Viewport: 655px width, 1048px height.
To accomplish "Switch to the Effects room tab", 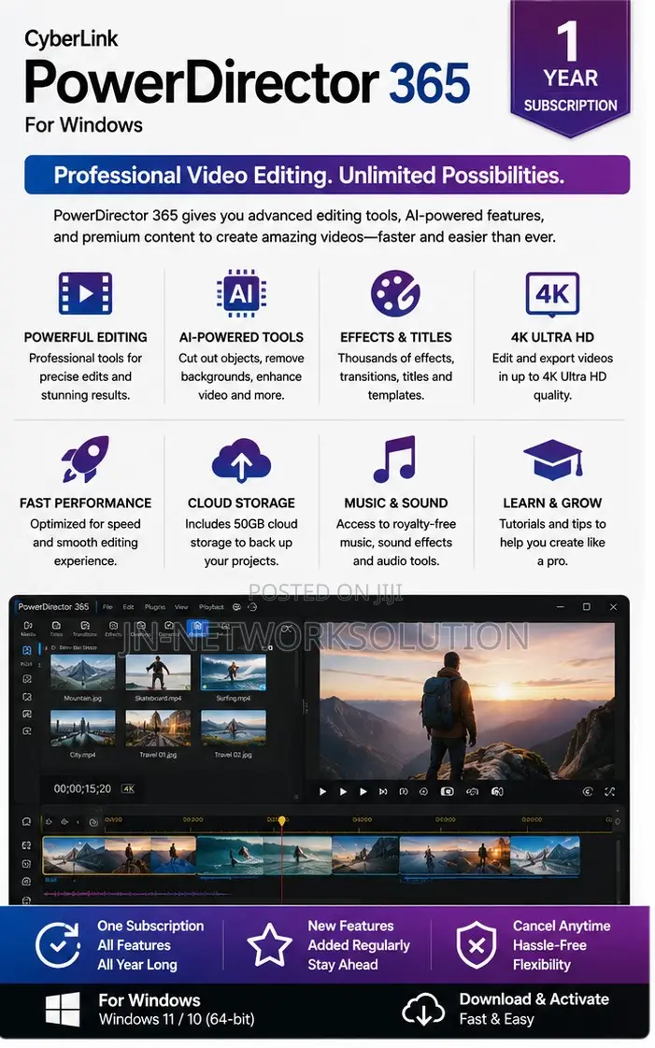I will coord(113,629).
